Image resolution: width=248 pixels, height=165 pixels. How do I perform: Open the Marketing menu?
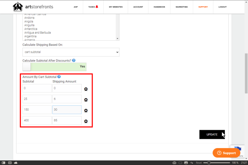pos(182,7)
